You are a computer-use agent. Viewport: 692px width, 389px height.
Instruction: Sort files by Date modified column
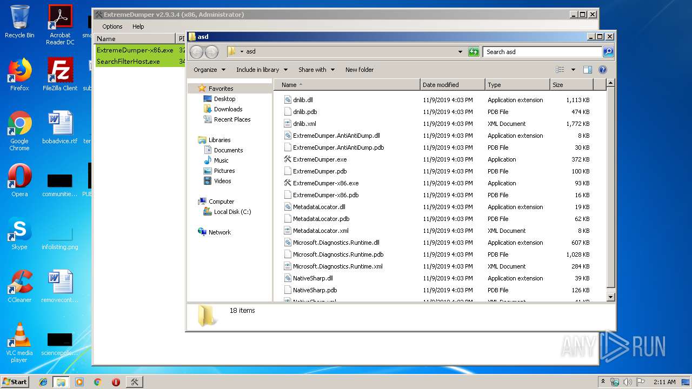(453, 85)
